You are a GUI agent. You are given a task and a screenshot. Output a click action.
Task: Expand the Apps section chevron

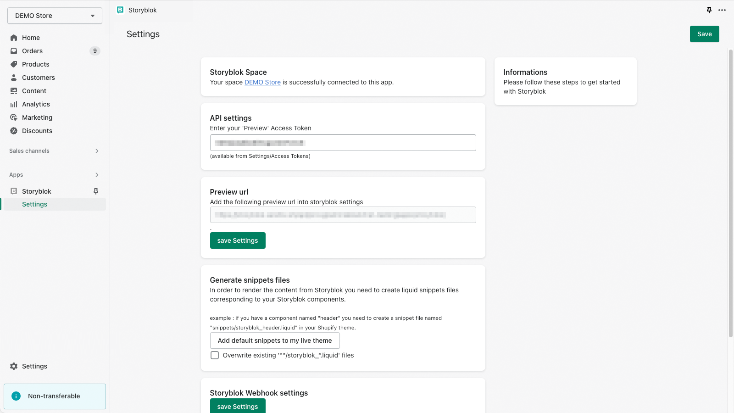tap(97, 175)
